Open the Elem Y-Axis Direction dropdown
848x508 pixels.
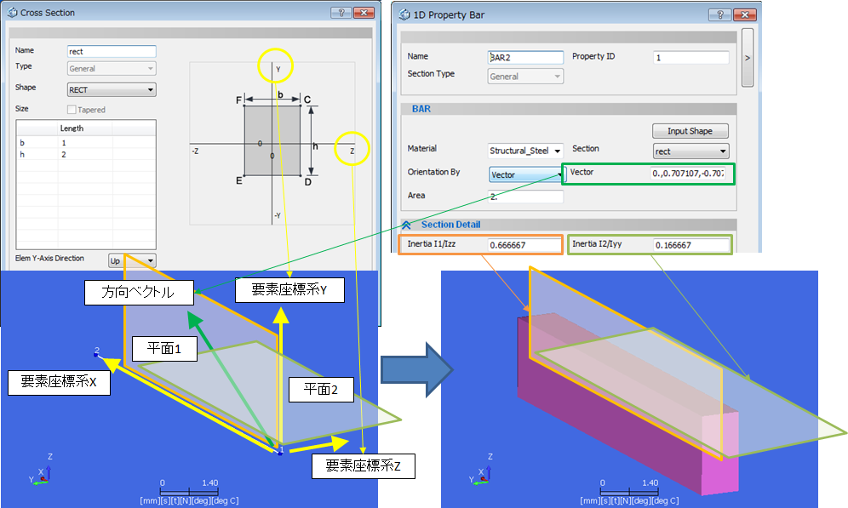tap(132, 260)
